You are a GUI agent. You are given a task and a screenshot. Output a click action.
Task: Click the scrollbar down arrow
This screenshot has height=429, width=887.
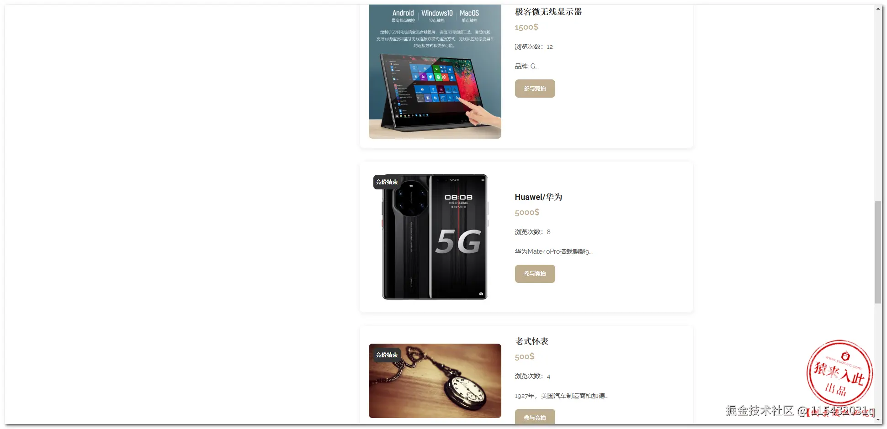[x=878, y=420]
